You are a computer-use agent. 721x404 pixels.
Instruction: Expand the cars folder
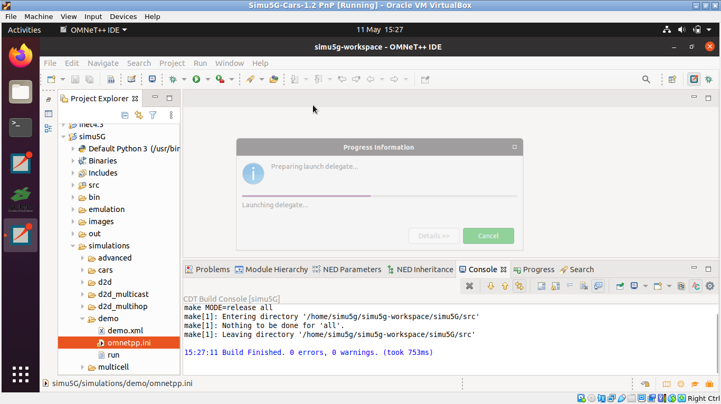pyautogui.click(x=83, y=270)
